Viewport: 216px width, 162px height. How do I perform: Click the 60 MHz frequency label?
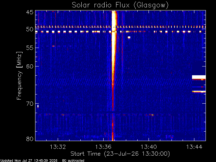(x=30, y=66)
